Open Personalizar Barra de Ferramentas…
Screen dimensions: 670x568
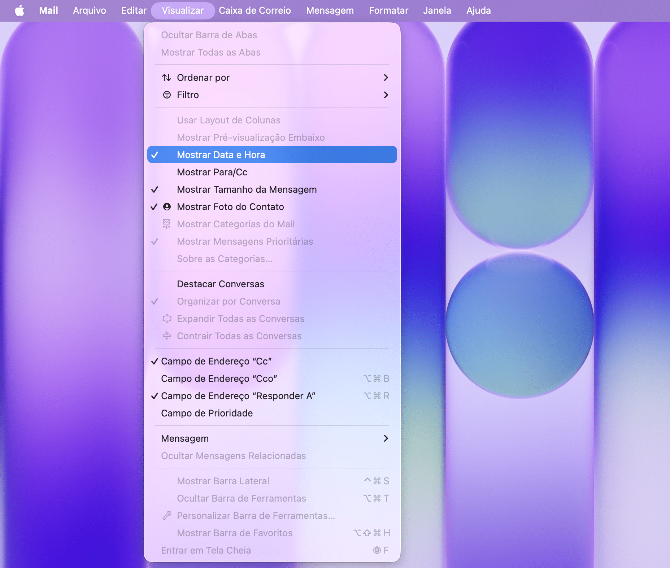(x=272, y=516)
